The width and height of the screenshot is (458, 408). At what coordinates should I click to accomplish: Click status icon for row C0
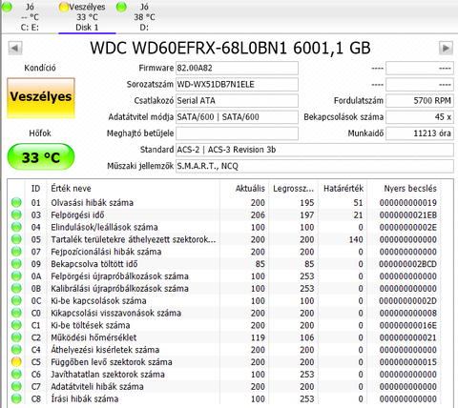pos(16,313)
